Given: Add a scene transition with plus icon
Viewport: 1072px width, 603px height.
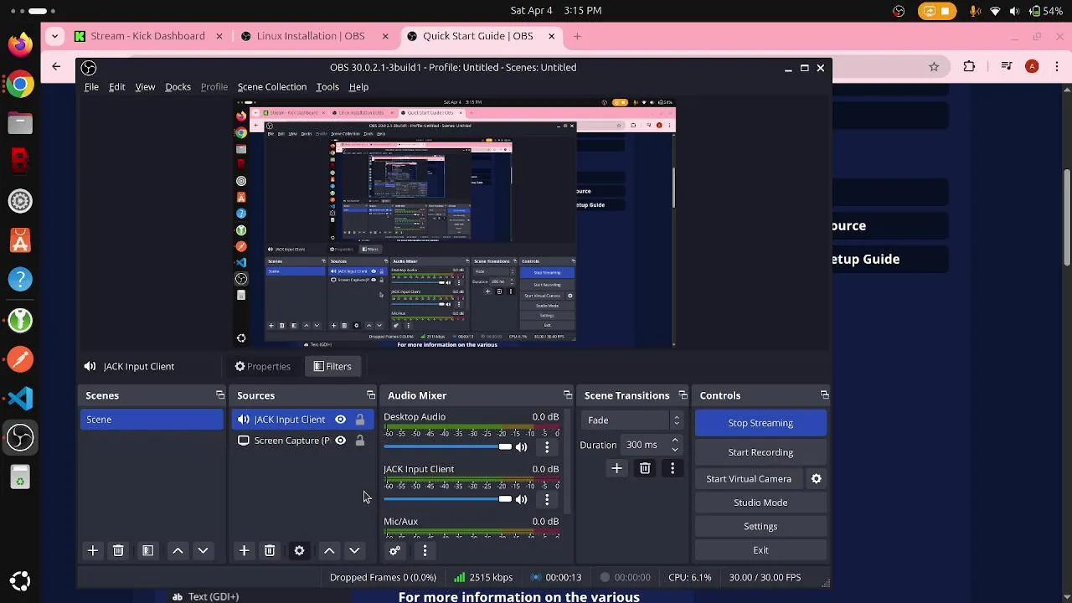Looking at the screenshot, I should [x=616, y=468].
